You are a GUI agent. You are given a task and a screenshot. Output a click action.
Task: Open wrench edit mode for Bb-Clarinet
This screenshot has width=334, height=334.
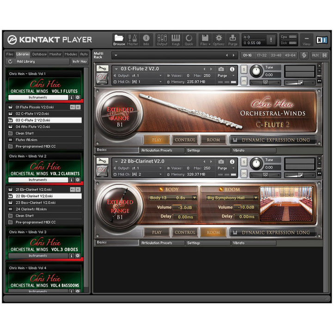pyautogui.click(x=103, y=161)
